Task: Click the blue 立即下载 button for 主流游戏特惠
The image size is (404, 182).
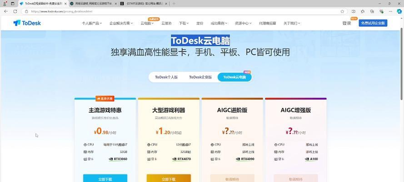Action: pos(105,178)
